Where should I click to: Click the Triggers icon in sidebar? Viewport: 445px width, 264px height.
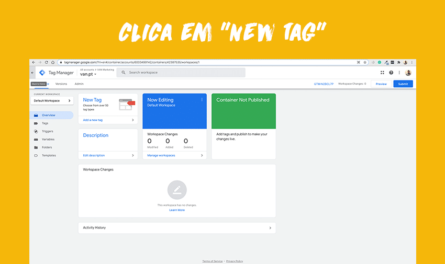[36, 131]
